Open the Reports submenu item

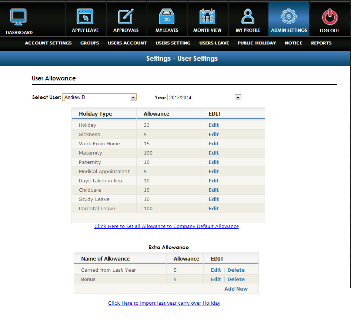coord(321,43)
